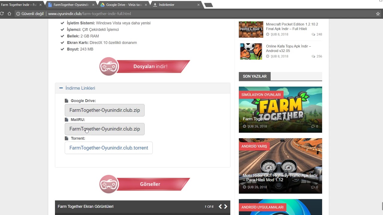
Task: Go to the browser home page
Action: [9, 14]
